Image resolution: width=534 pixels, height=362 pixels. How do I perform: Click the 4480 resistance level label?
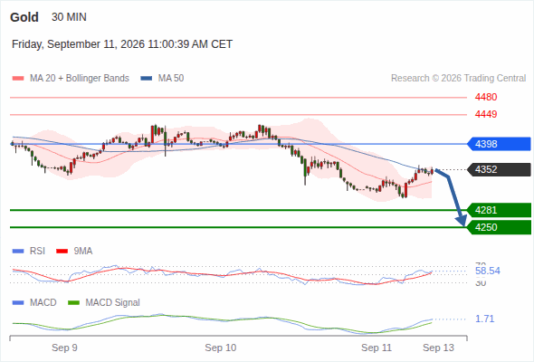point(486,98)
